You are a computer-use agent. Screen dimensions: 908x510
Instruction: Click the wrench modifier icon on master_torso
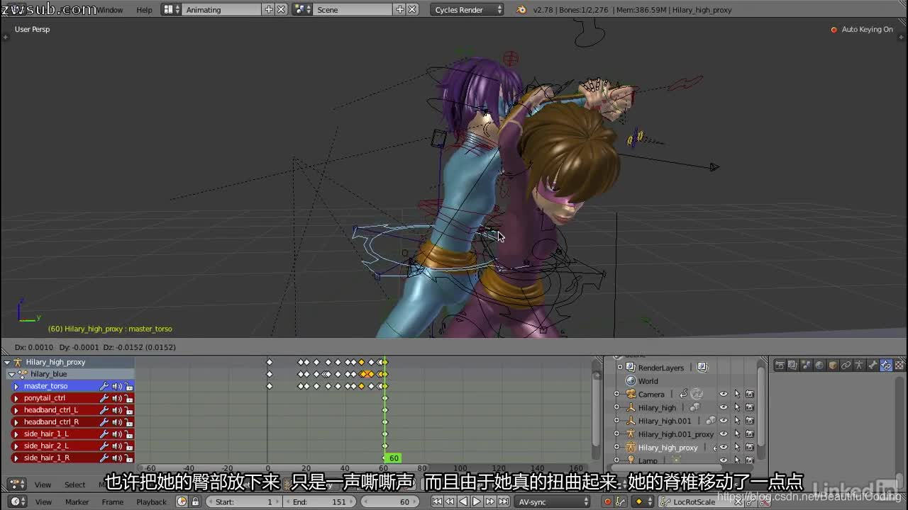[x=104, y=386]
